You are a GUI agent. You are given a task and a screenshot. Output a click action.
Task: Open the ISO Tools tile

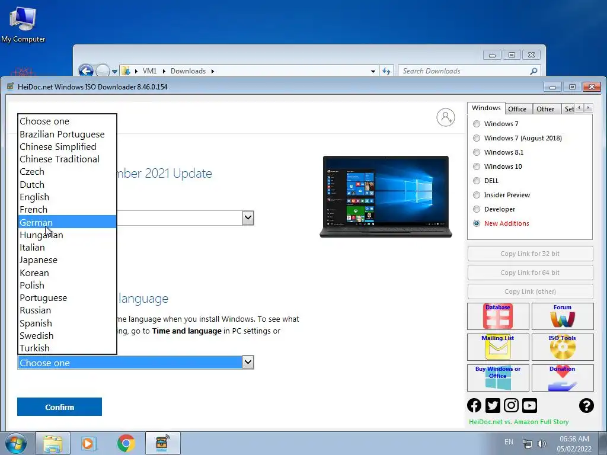click(563, 347)
